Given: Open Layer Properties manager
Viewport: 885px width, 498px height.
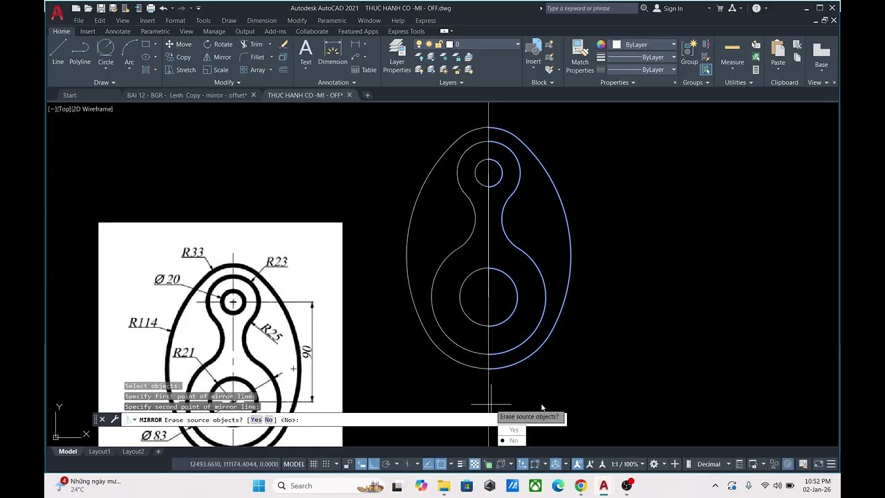Looking at the screenshot, I should 397,56.
